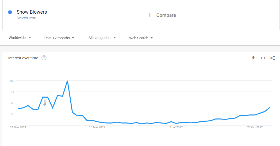This screenshot has height=146, width=280.
Task: Edit the Snow Blowers search term
Action: [x=32, y=12]
